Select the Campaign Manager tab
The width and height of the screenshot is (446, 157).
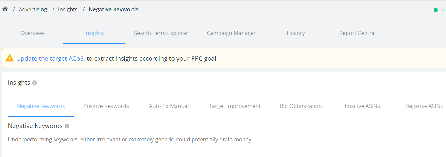(x=231, y=33)
